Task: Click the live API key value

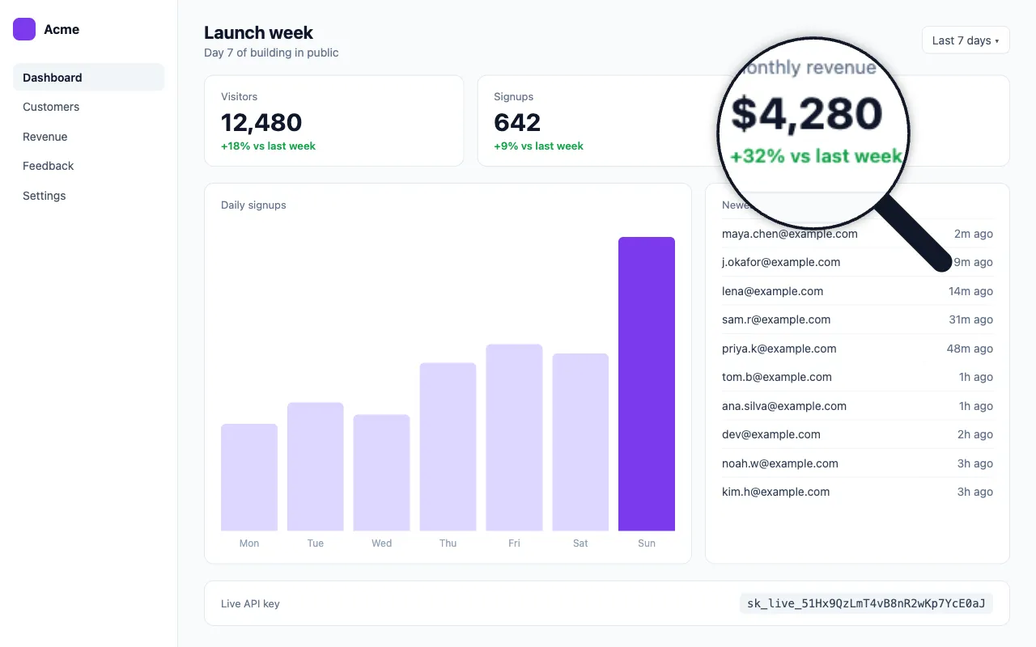Action: (x=866, y=603)
